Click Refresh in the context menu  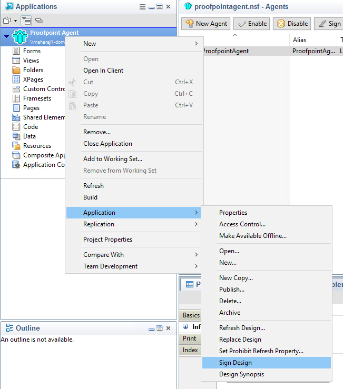pos(134,186)
